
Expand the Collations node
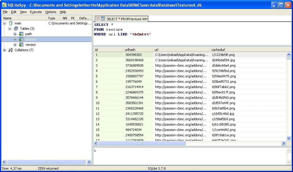point(4,50)
